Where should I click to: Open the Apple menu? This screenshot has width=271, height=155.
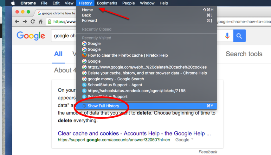coord(13,3)
